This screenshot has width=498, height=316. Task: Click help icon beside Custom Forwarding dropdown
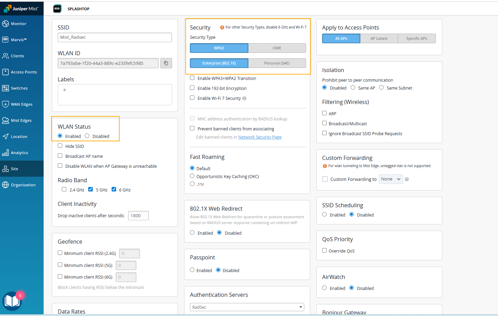(407, 179)
